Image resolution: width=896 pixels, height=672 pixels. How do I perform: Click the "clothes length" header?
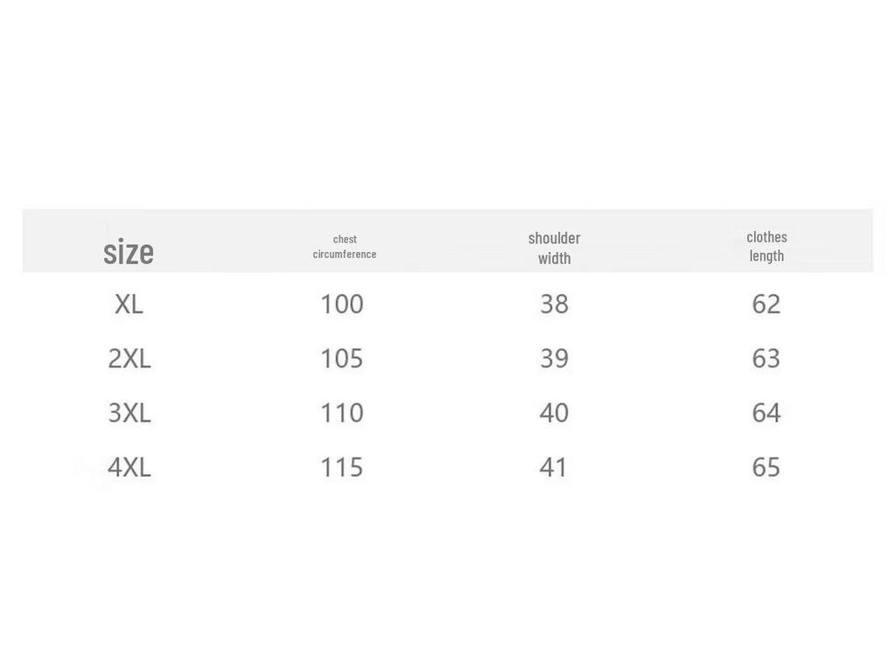point(766,246)
